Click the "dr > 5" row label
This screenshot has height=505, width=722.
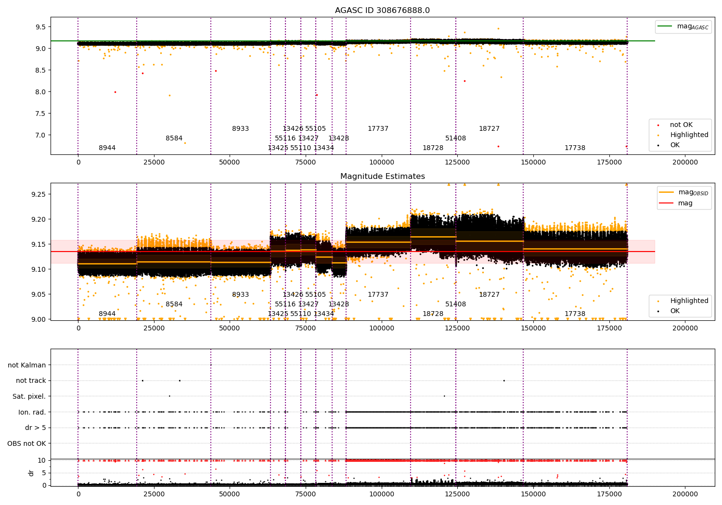click(36, 428)
